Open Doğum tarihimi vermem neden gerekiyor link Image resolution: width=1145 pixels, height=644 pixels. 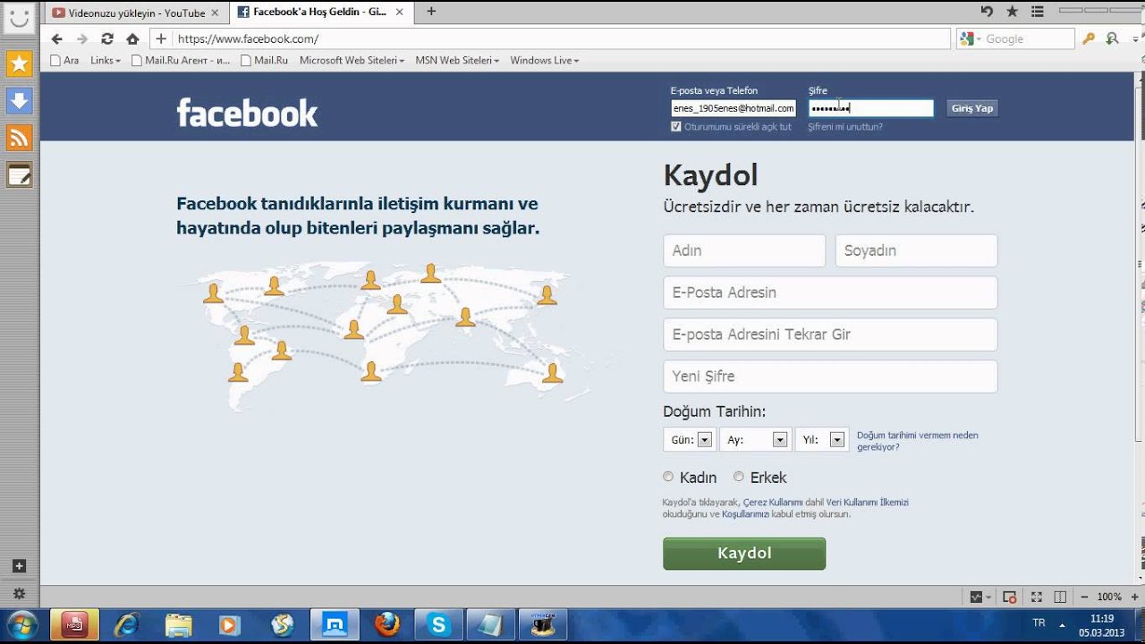(x=918, y=441)
